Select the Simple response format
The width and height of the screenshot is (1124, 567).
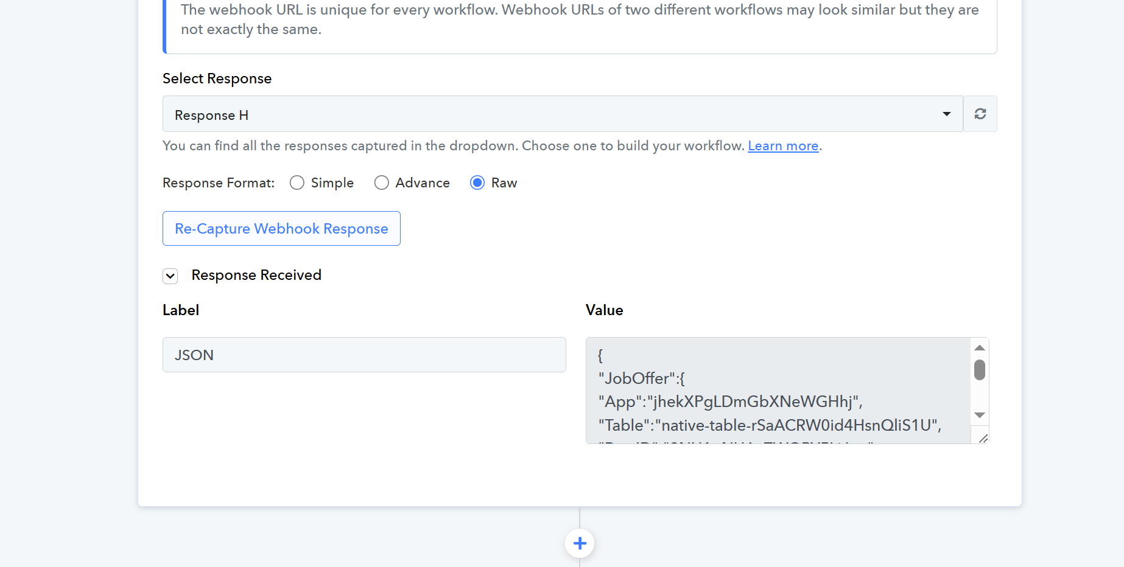click(297, 183)
